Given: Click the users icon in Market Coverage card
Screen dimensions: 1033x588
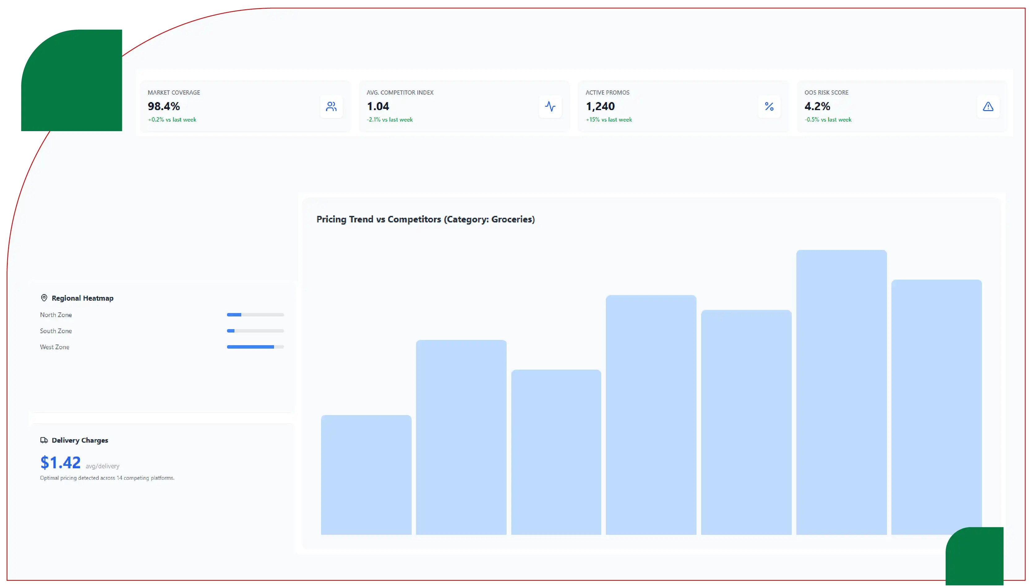Looking at the screenshot, I should pos(331,107).
